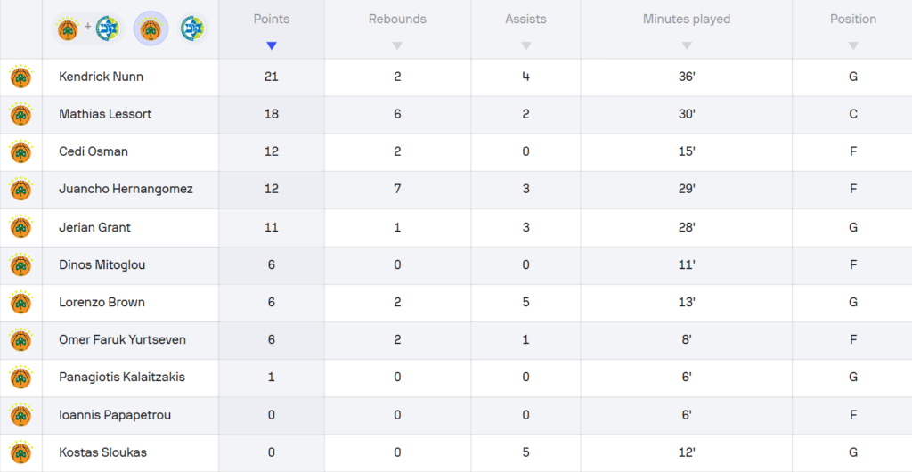Image resolution: width=912 pixels, height=472 pixels.
Task: Click the team logo beside Lorenzo Brown
Action: [x=20, y=302]
